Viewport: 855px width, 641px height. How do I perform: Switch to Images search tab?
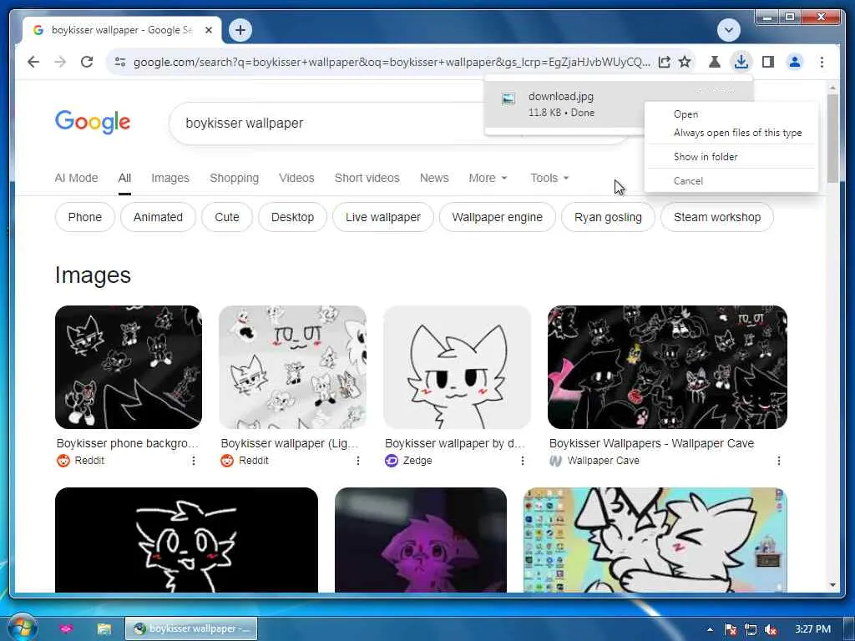[x=170, y=179]
